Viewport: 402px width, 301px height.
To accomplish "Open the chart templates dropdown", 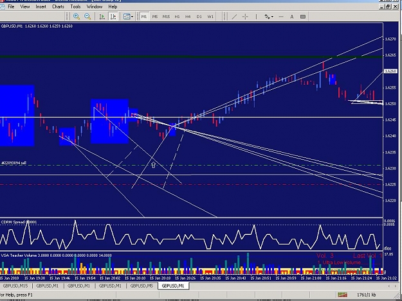I will pos(128,17).
